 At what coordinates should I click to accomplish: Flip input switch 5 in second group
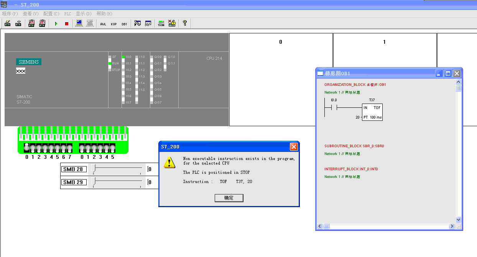pyautogui.click(x=112, y=148)
